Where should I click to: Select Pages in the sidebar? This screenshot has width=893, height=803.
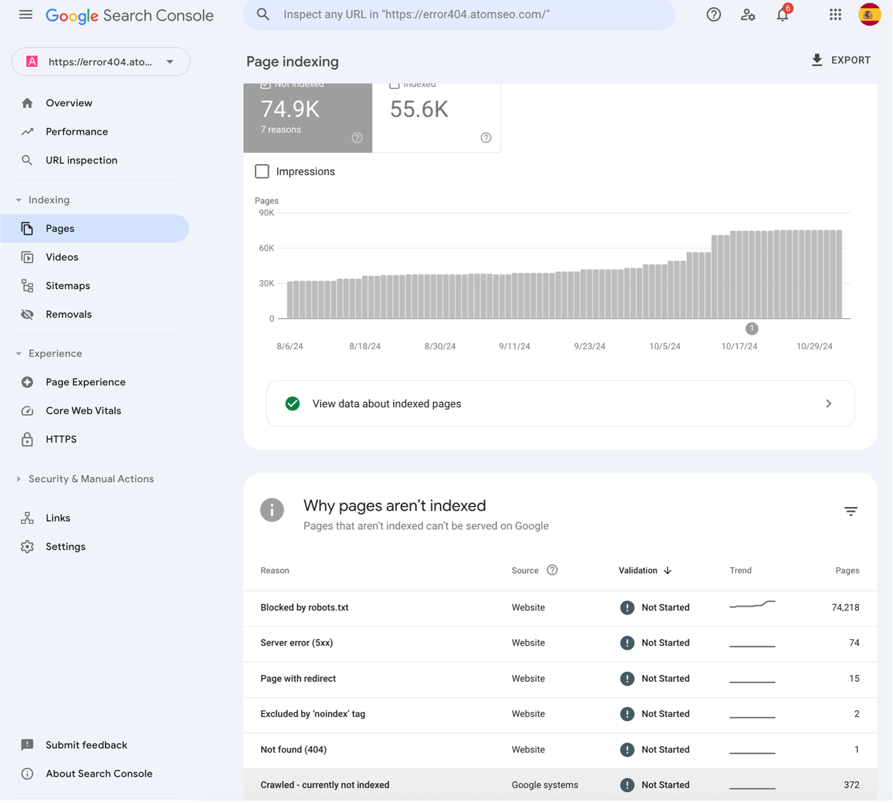[x=95, y=229]
